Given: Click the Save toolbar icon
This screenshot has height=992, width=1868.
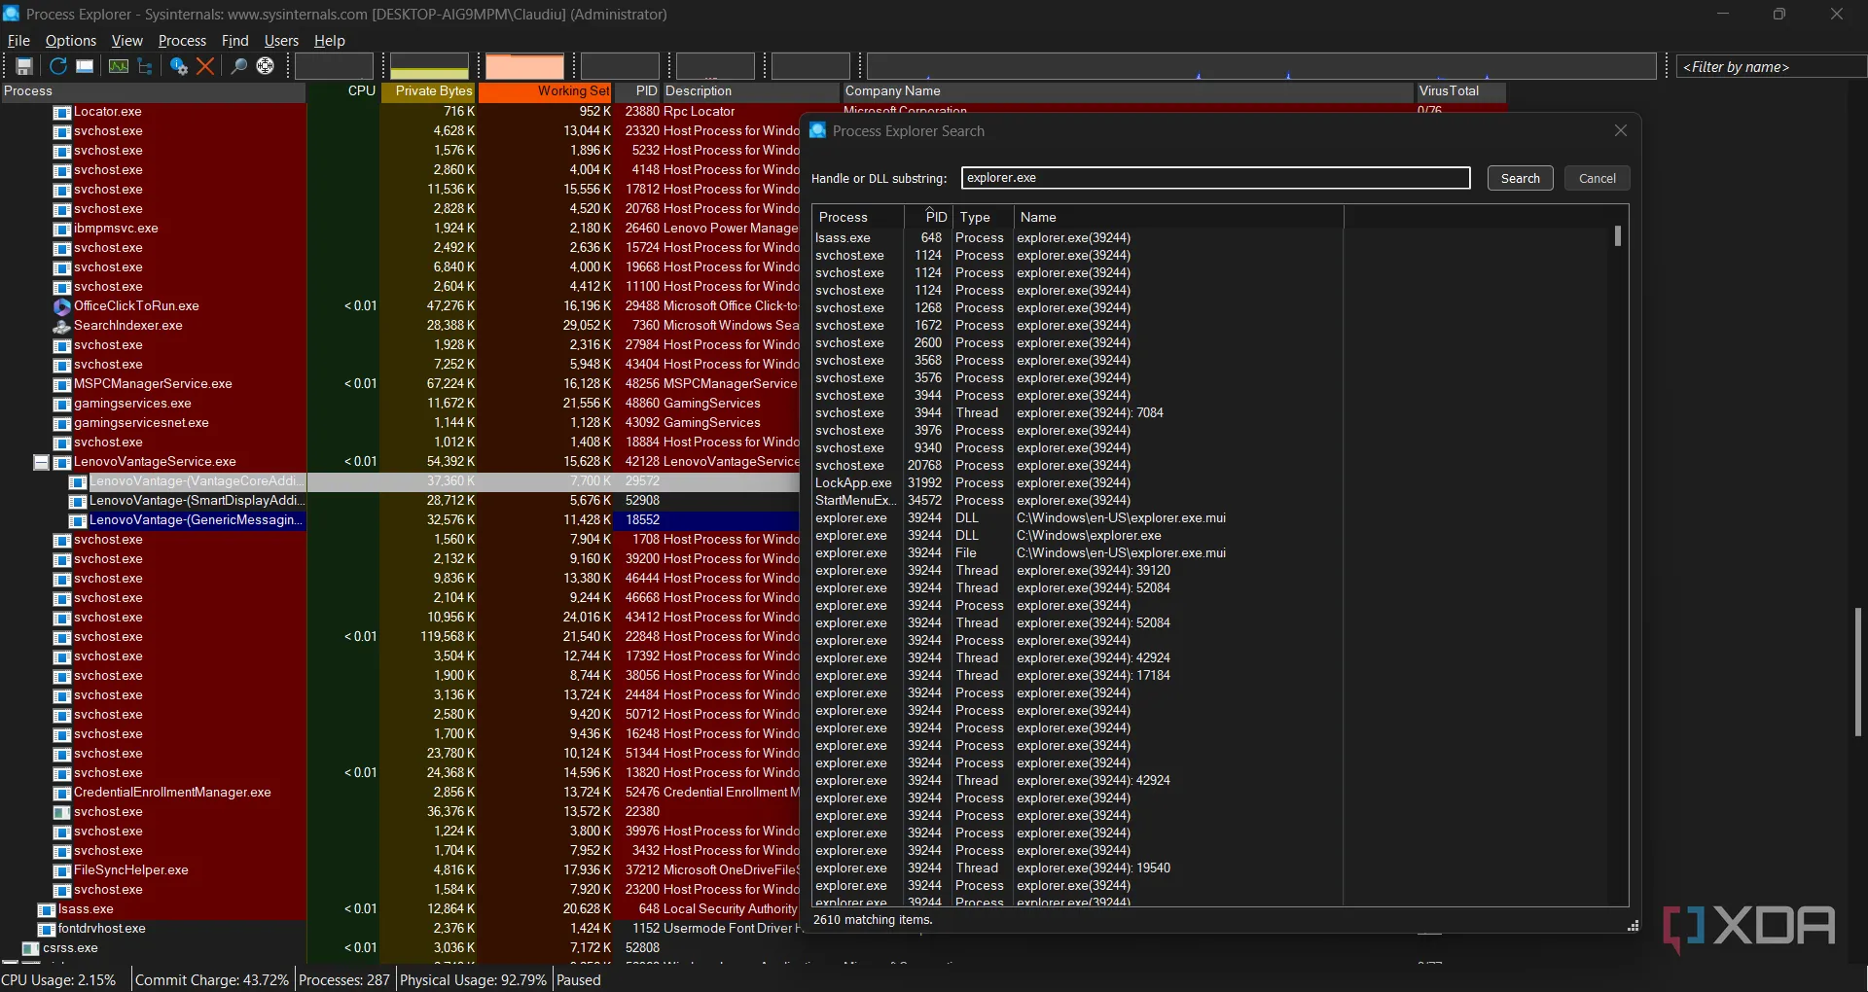Looking at the screenshot, I should pyautogui.click(x=24, y=66).
